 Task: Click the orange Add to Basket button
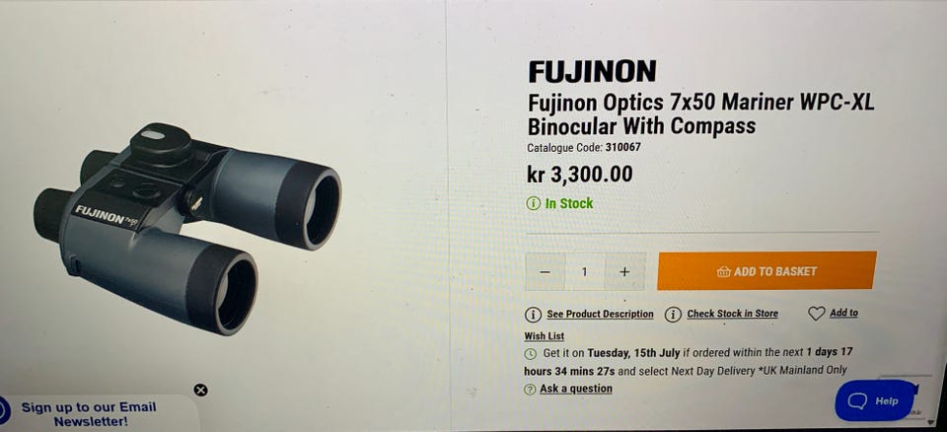click(x=766, y=271)
